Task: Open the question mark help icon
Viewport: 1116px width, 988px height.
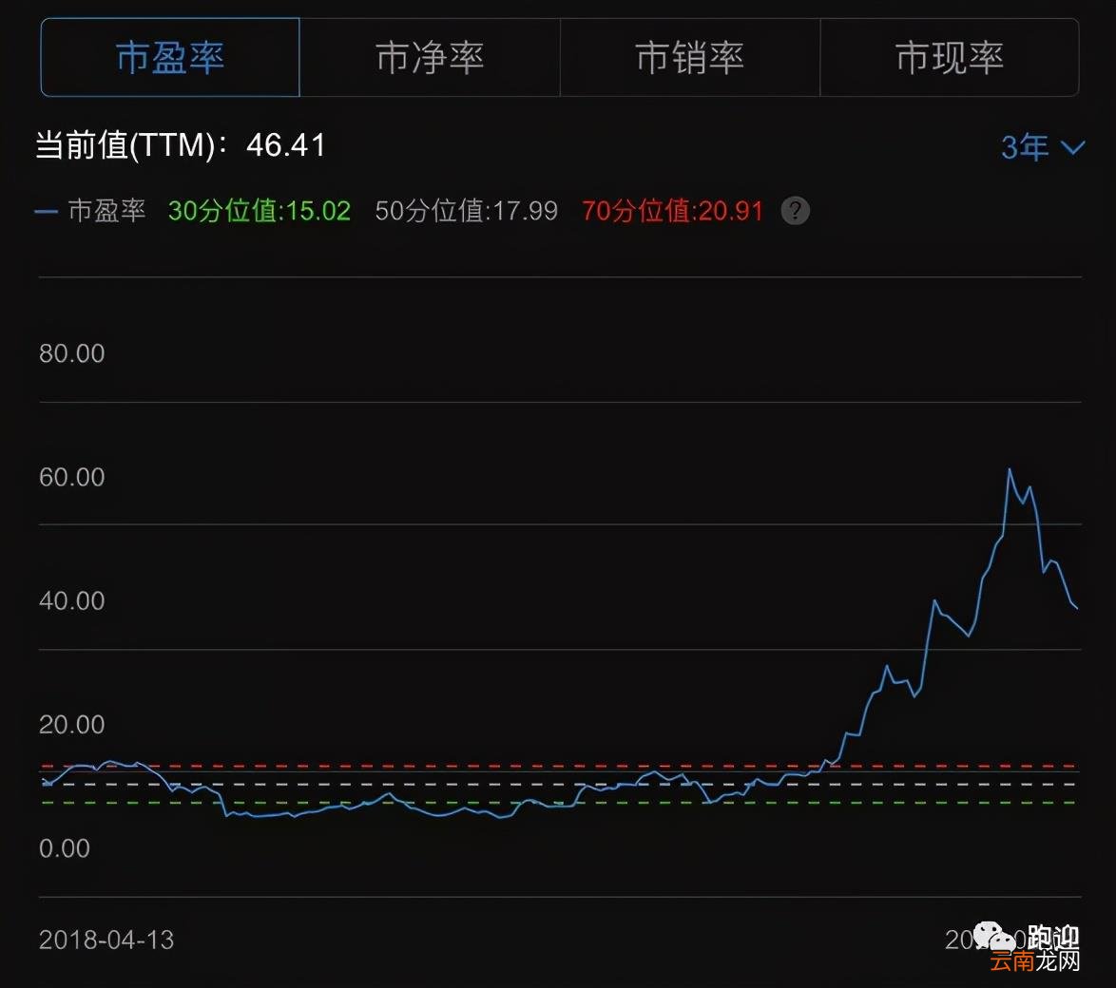Action: coord(795,211)
